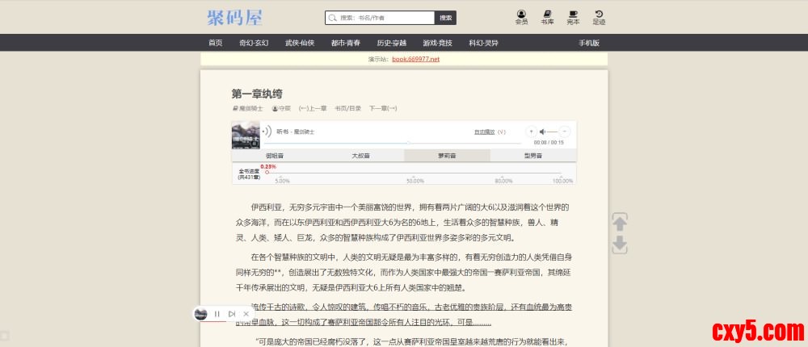Image resolution: width=808 pixels, height=347 pixels.
Task: Open the 会员 member icon
Action: coord(521,17)
